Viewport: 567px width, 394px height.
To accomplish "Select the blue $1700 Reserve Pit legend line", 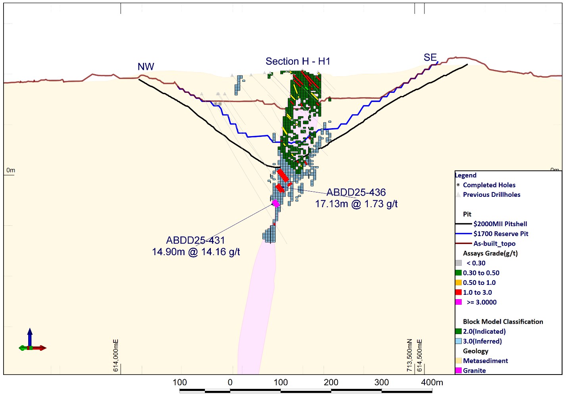I will tap(463, 234).
